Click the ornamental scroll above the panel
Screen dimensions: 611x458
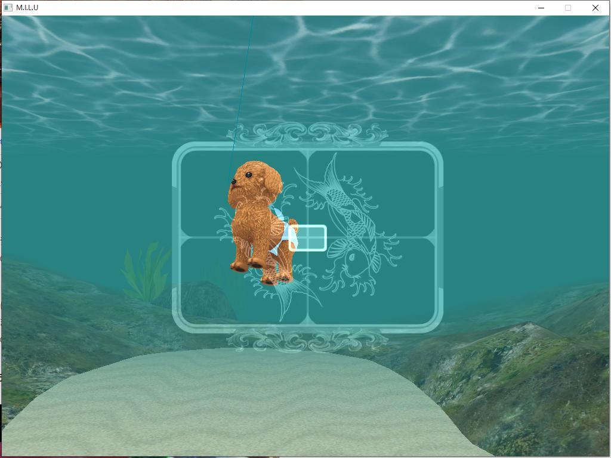click(x=307, y=134)
